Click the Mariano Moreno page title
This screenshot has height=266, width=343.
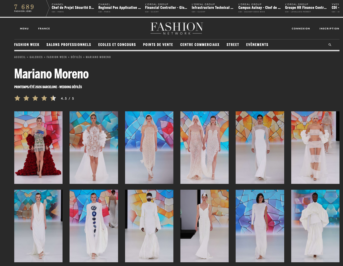coord(51,74)
